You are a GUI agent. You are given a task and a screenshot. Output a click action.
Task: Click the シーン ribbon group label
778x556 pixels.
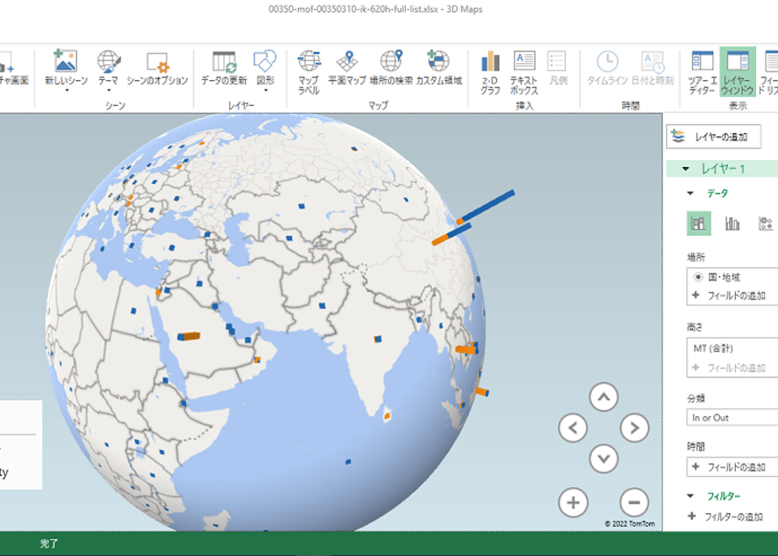(115, 105)
